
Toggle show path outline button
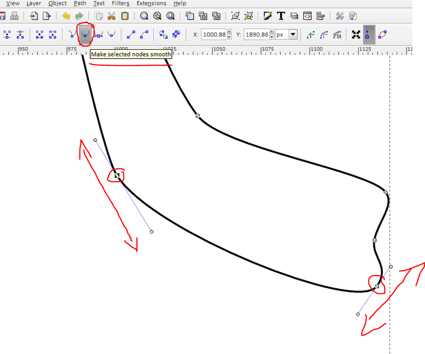pos(383,35)
